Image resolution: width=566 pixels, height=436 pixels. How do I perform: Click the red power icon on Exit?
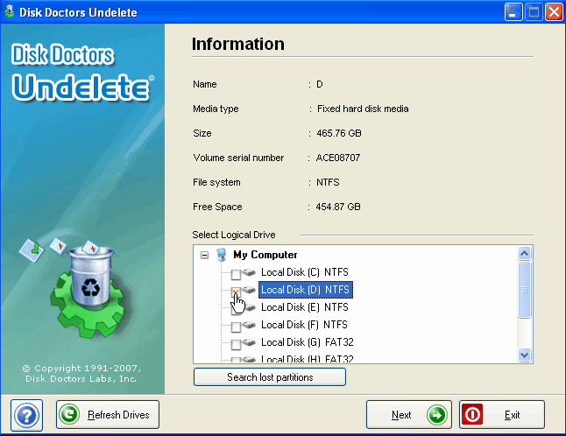coord(472,415)
